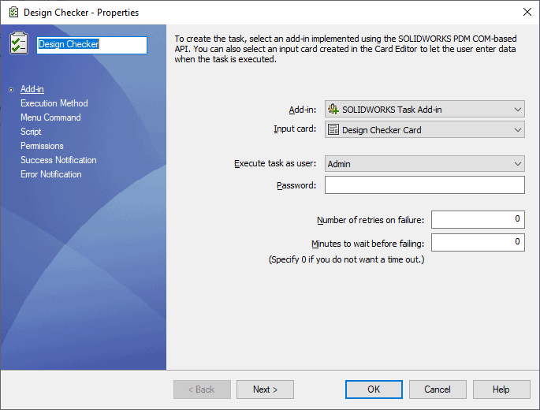Viewport: 540px width, 410px height.
Task: Click the task name field
Action: (x=92, y=45)
